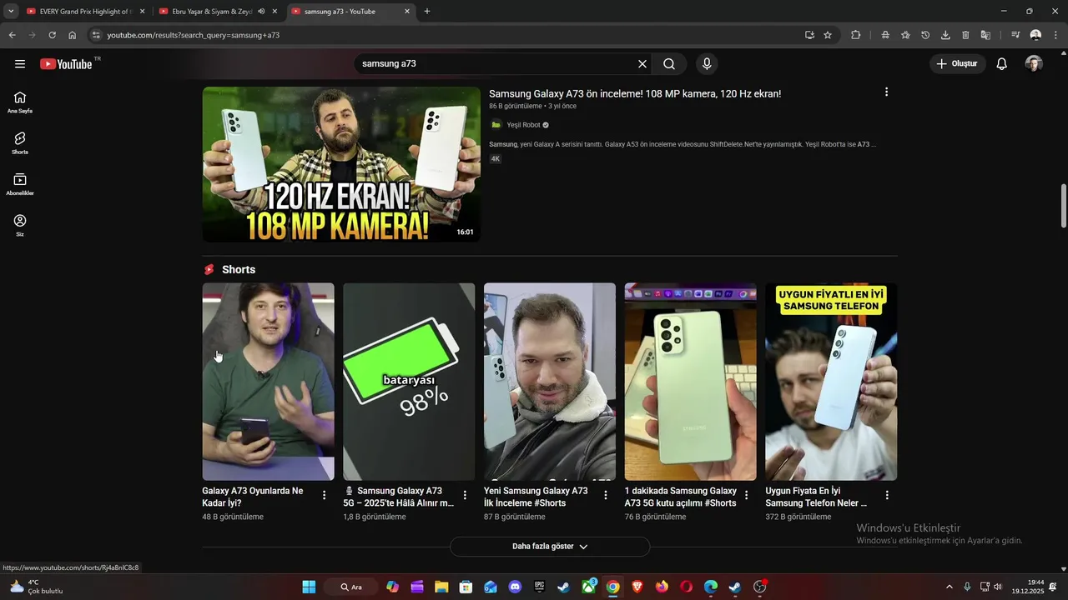The height and width of the screenshot is (600, 1068).
Task: Open the YouTube account avatar menu
Action: (x=1034, y=64)
